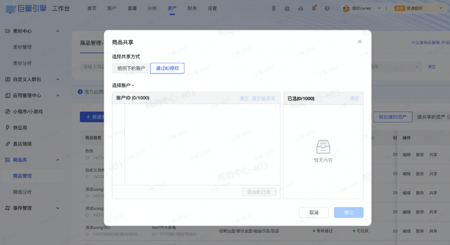Select the 通过ID授权 sharing method
The height and width of the screenshot is (245, 450).
tap(167, 69)
